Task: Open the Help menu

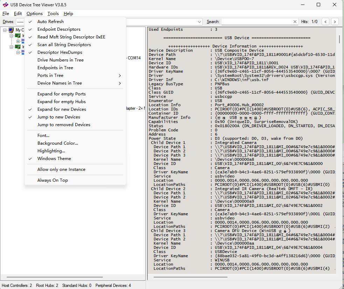Action: click(68, 14)
